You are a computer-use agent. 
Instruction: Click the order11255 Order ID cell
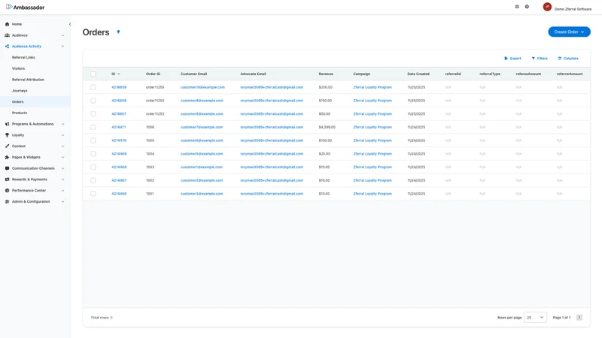tap(155, 87)
